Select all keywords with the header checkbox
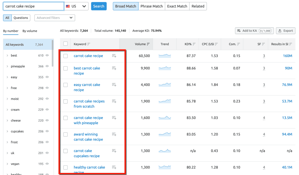Image resolution: width=299 pixels, height=175 pixels. tap(65, 43)
